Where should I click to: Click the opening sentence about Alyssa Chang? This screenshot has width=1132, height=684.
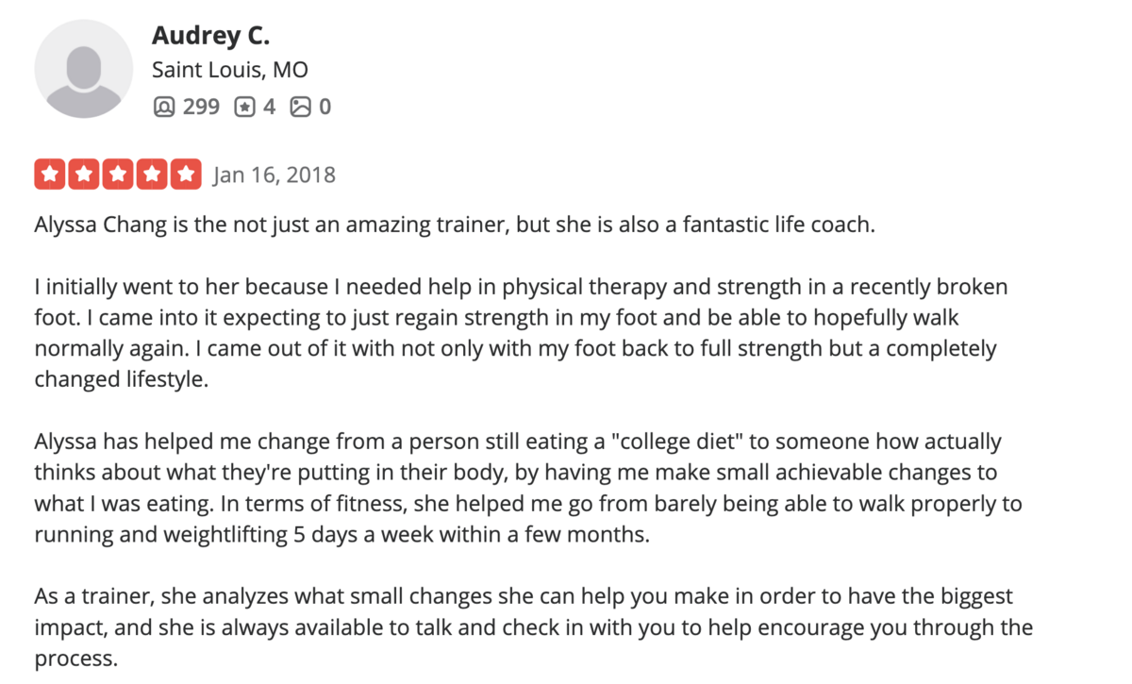(456, 227)
